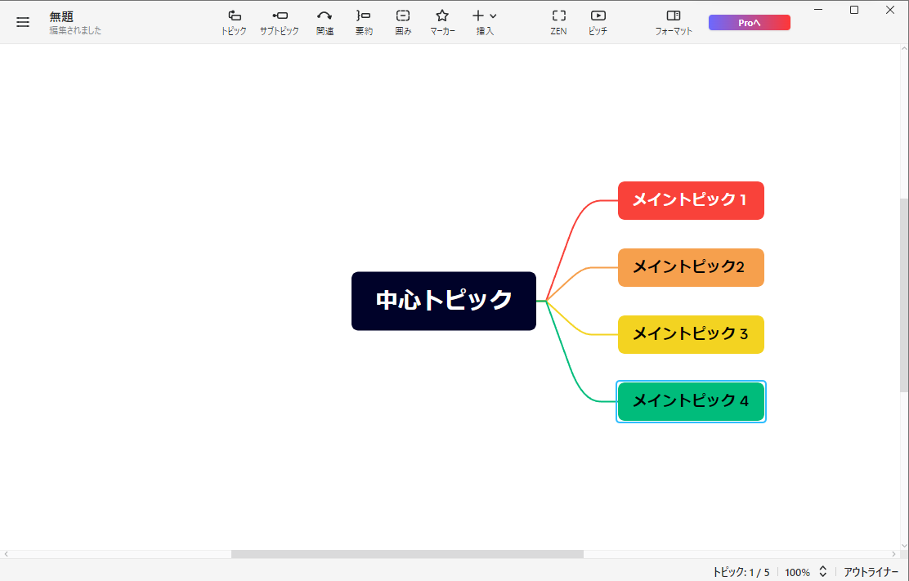Open the hamburger main menu

(x=23, y=22)
